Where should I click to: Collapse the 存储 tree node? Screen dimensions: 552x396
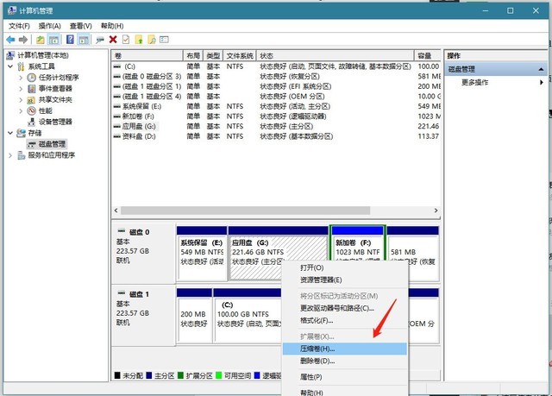coord(10,133)
